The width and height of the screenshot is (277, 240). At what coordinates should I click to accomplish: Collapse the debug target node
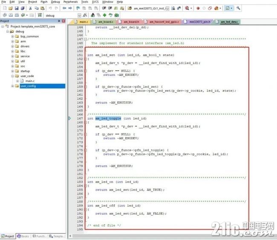tap(7, 31)
